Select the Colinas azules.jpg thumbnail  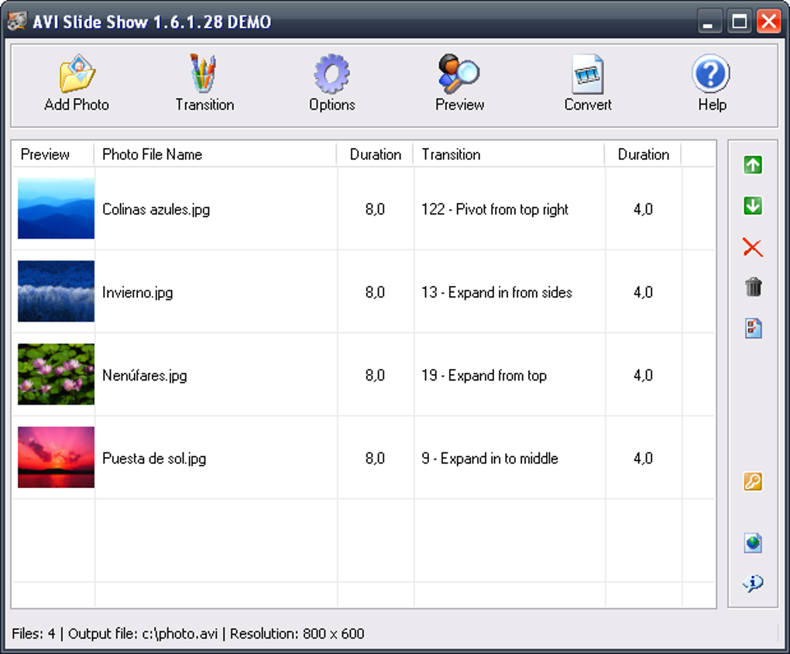tap(55, 208)
